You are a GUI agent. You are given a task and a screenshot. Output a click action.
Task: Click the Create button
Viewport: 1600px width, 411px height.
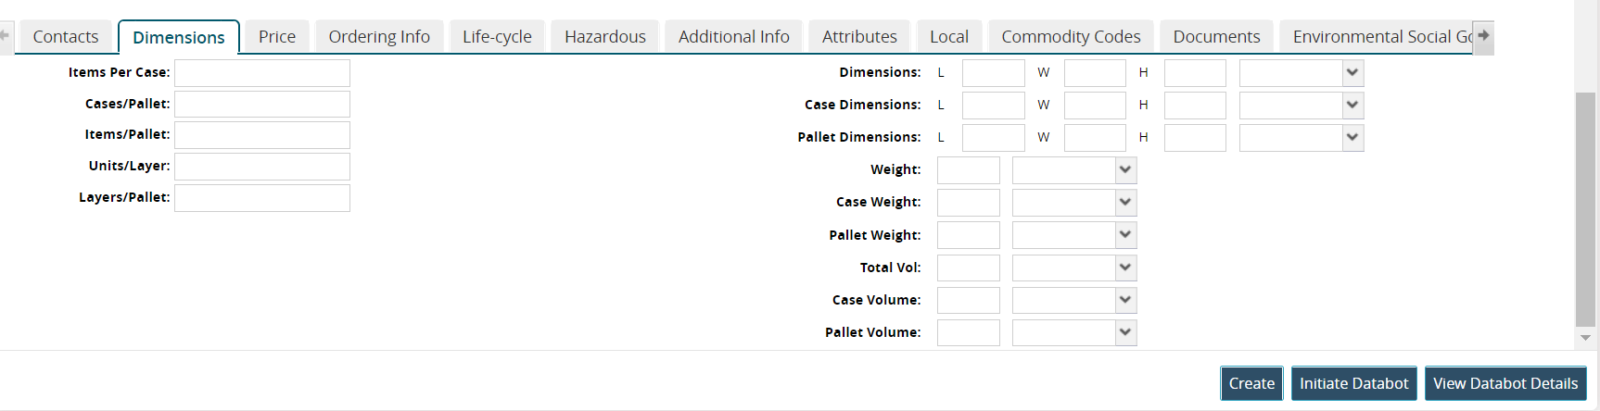(1251, 383)
